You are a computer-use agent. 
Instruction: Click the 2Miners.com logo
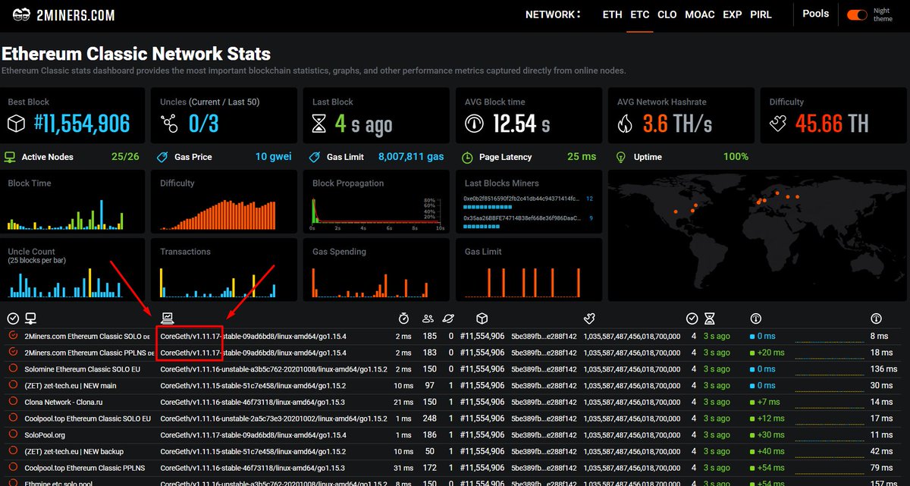click(x=64, y=15)
